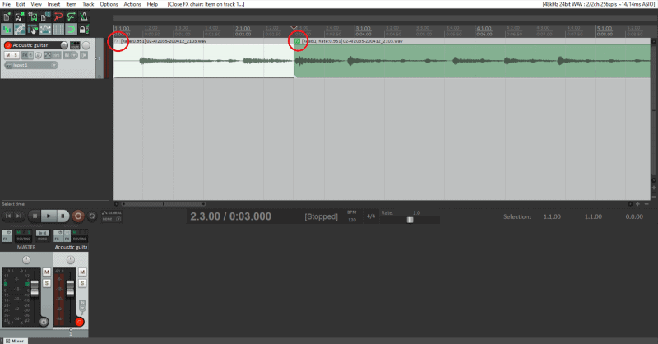Open Master FX button in mixer
This screenshot has height=344, width=658.
[x=7, y=235]
